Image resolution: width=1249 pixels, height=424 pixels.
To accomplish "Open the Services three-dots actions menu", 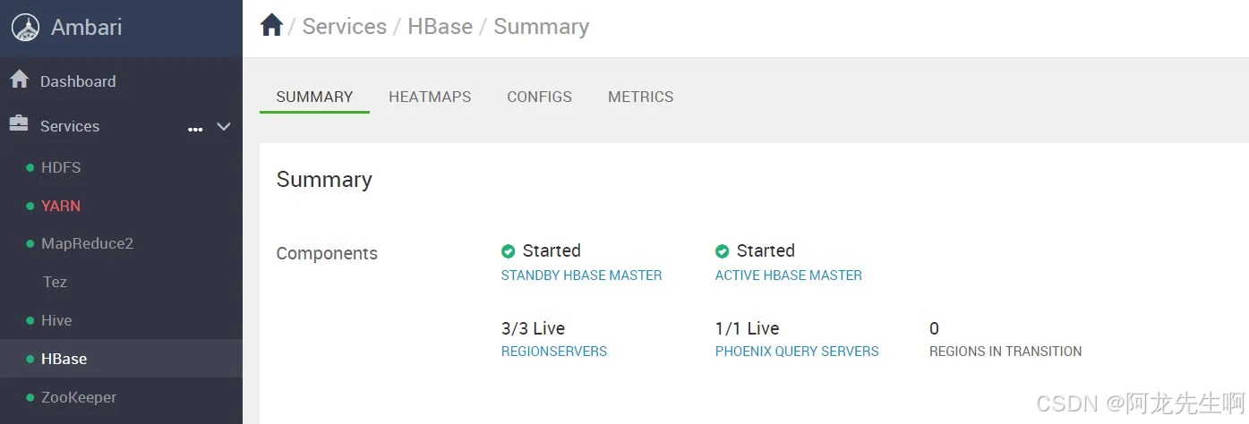I will pos(195,129).
